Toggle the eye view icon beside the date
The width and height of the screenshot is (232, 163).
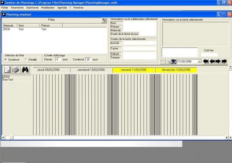click(x=174, y=61)
